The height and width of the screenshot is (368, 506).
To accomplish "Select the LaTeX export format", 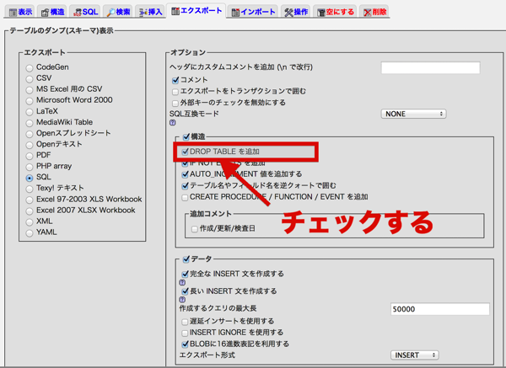I will pos(30,112).
